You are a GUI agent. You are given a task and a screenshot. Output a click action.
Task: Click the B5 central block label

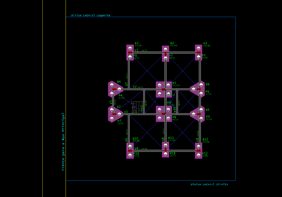pos(174,83)
